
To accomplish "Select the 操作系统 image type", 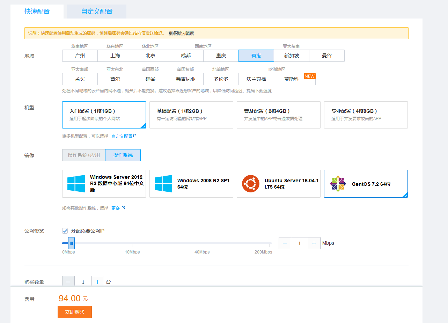I will (x=123, y=155).
